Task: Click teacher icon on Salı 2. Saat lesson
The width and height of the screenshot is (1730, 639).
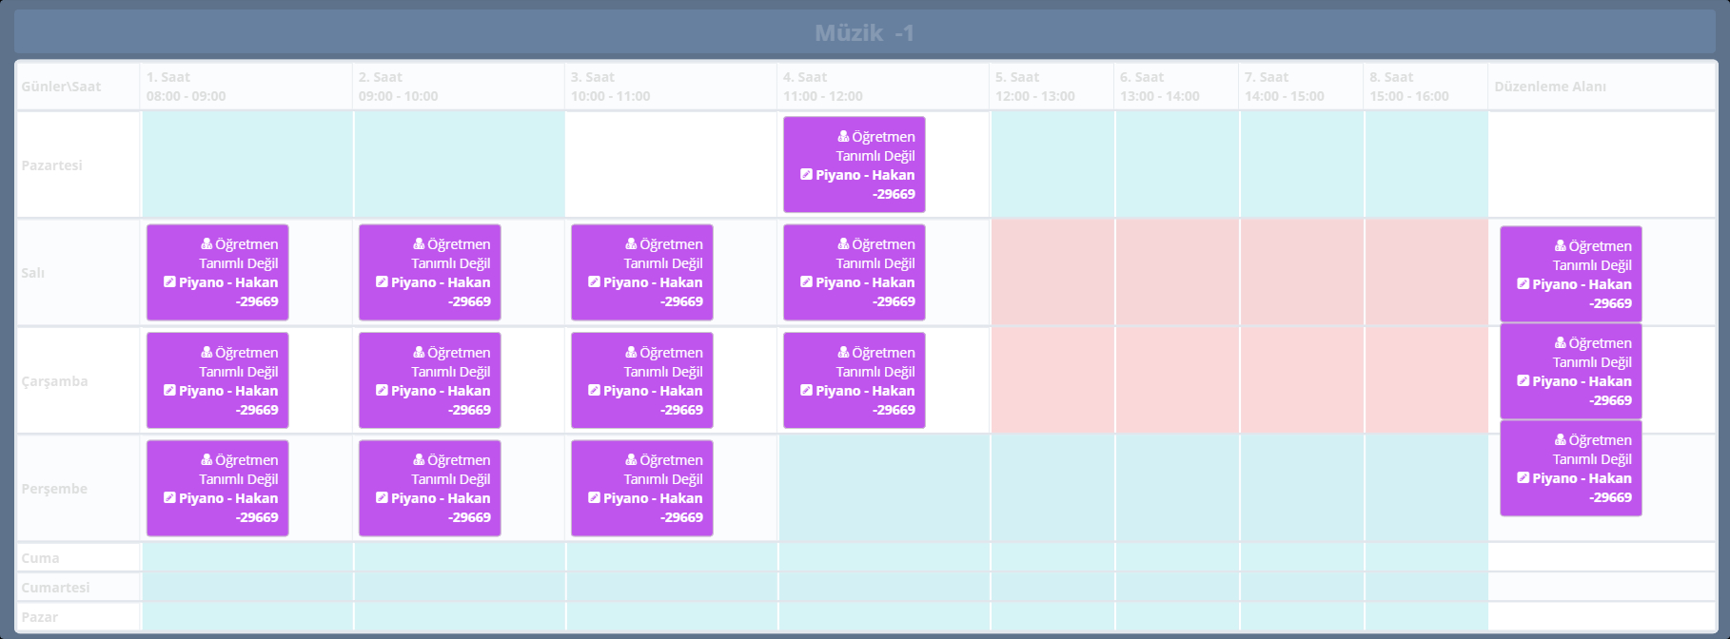Action: point(419,244)
